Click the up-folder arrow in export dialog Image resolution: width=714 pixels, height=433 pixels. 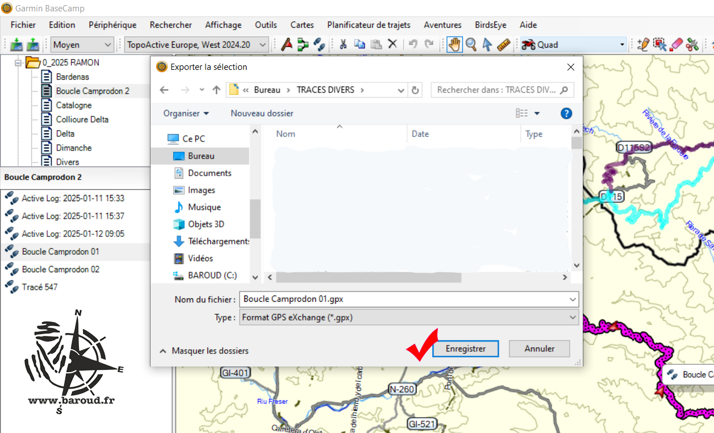pyautogui.click(x=216, y=90)
